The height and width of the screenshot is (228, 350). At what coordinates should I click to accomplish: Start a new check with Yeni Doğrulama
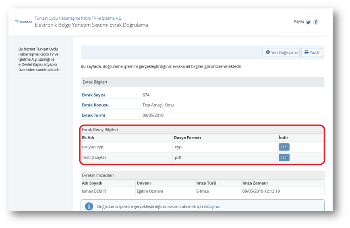pos(281,52)
